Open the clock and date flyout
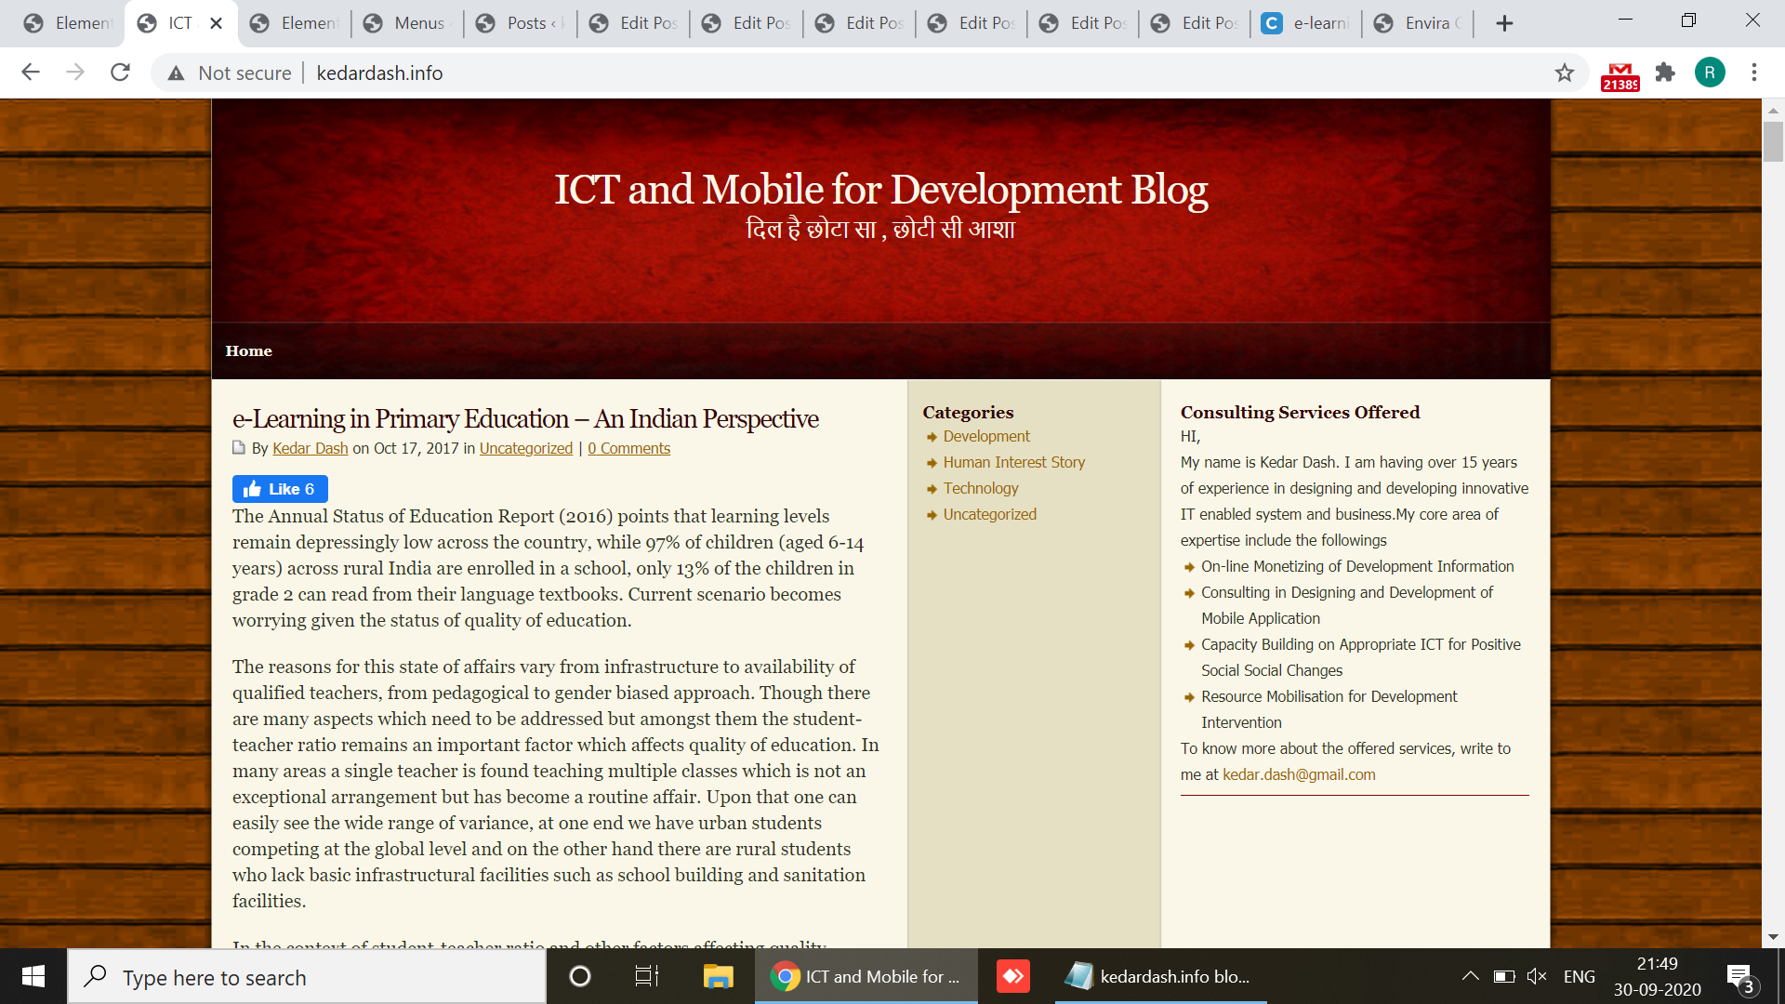Image resolution: width=1785 pixels, height=1004 pixels. [1658, 976]
